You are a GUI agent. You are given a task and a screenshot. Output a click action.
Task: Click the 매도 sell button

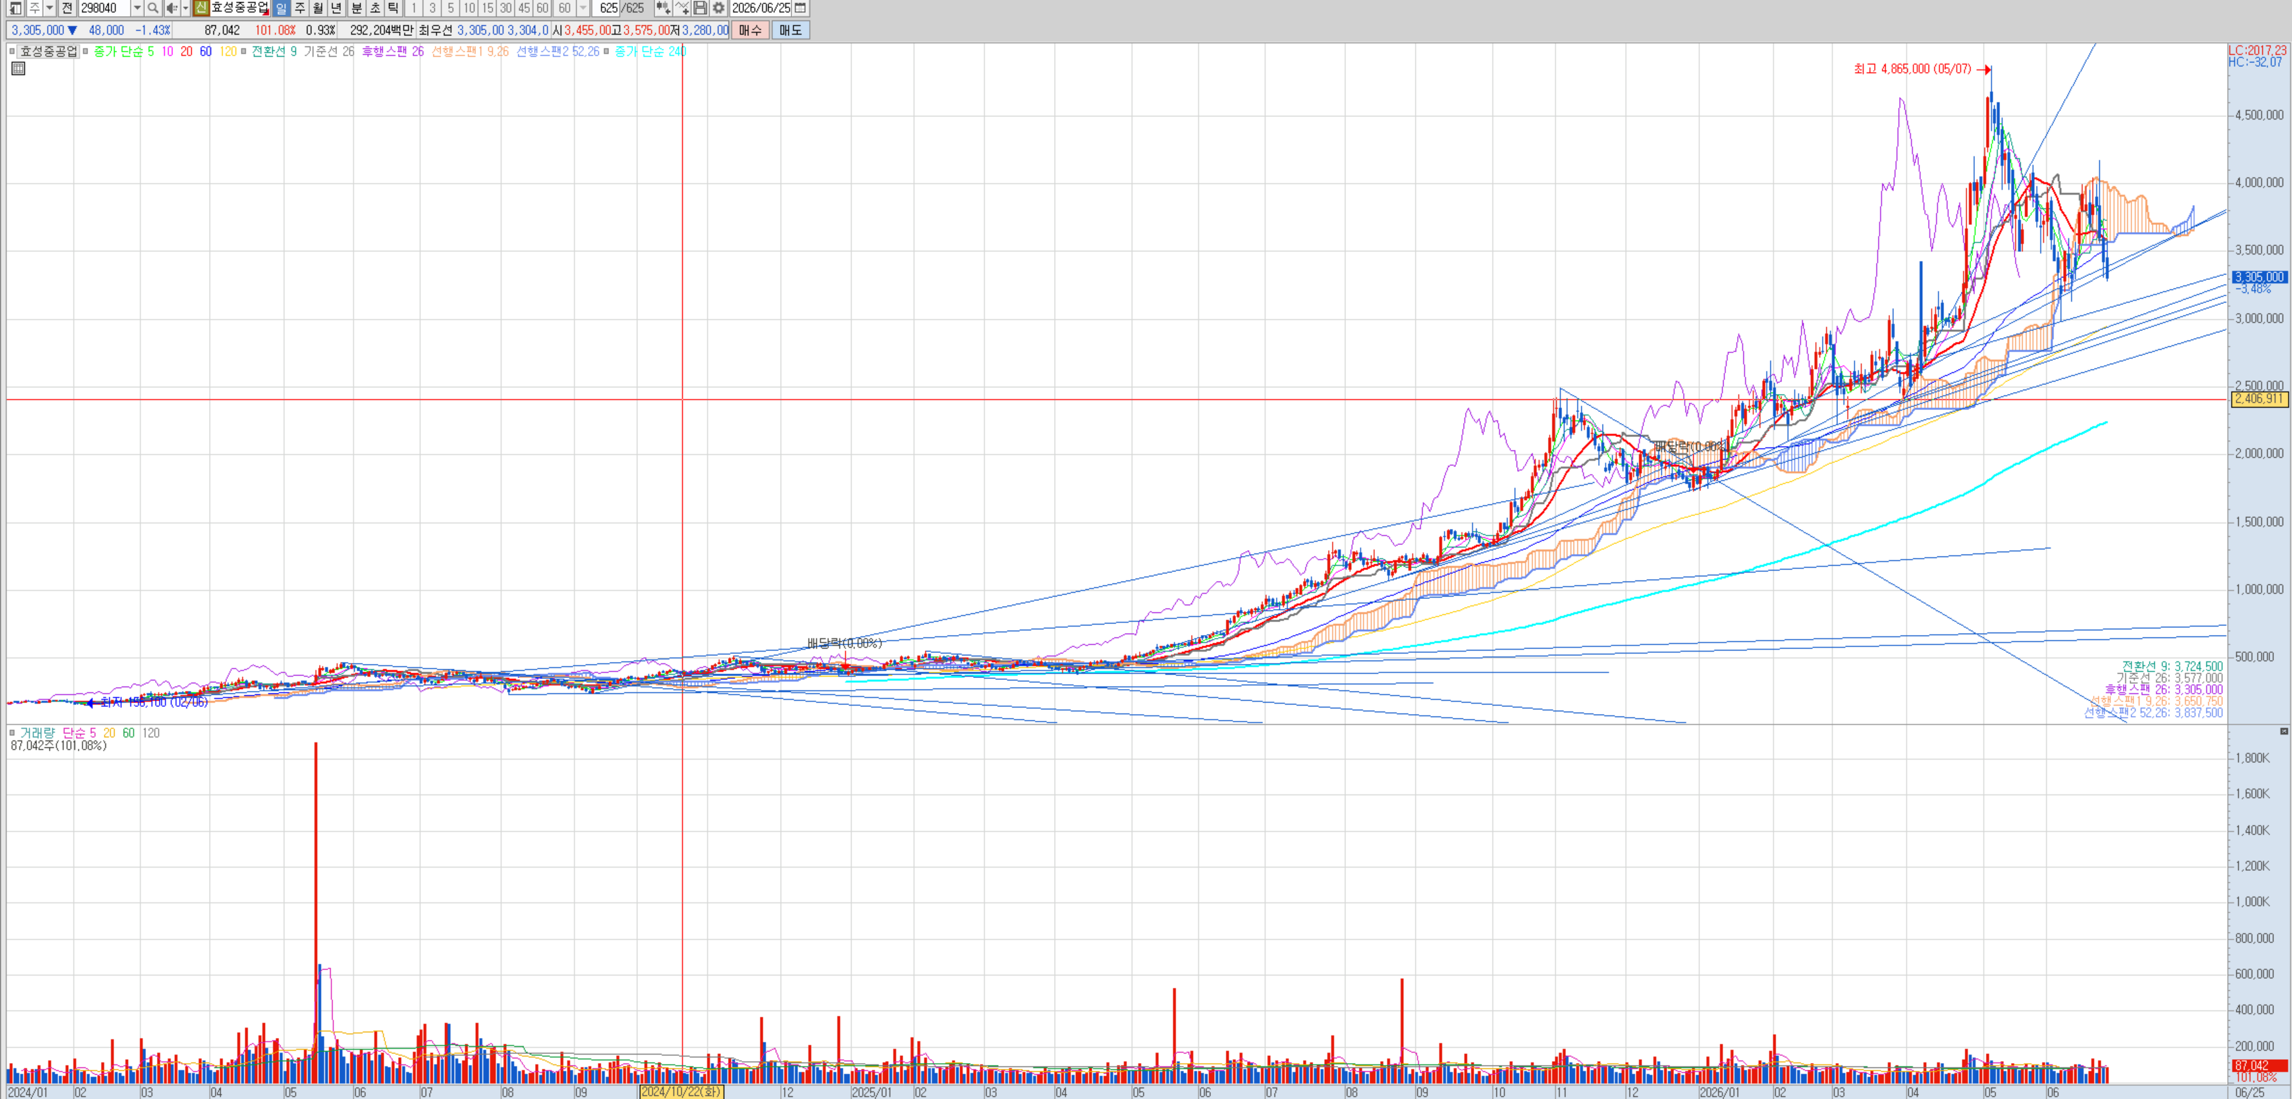tap(790, 30)
